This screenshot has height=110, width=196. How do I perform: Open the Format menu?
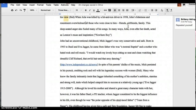click(40, 5)
